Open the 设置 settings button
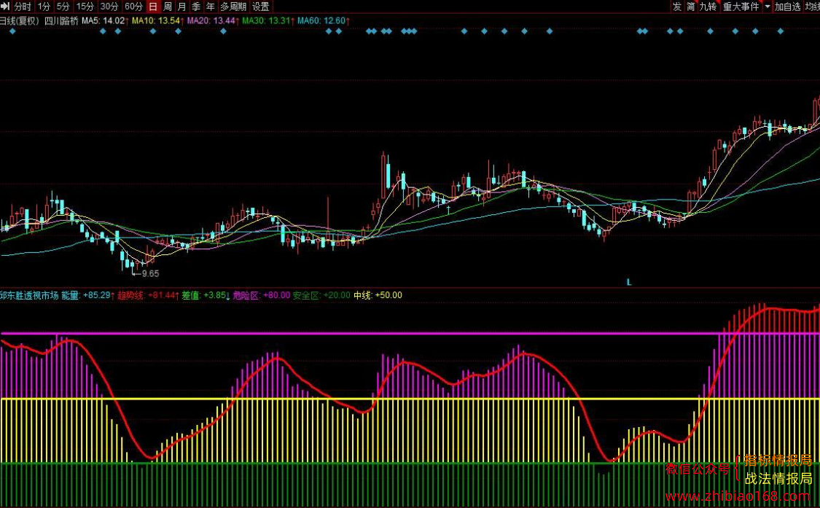Screen dimensions: 820x508 click(260, 7)
